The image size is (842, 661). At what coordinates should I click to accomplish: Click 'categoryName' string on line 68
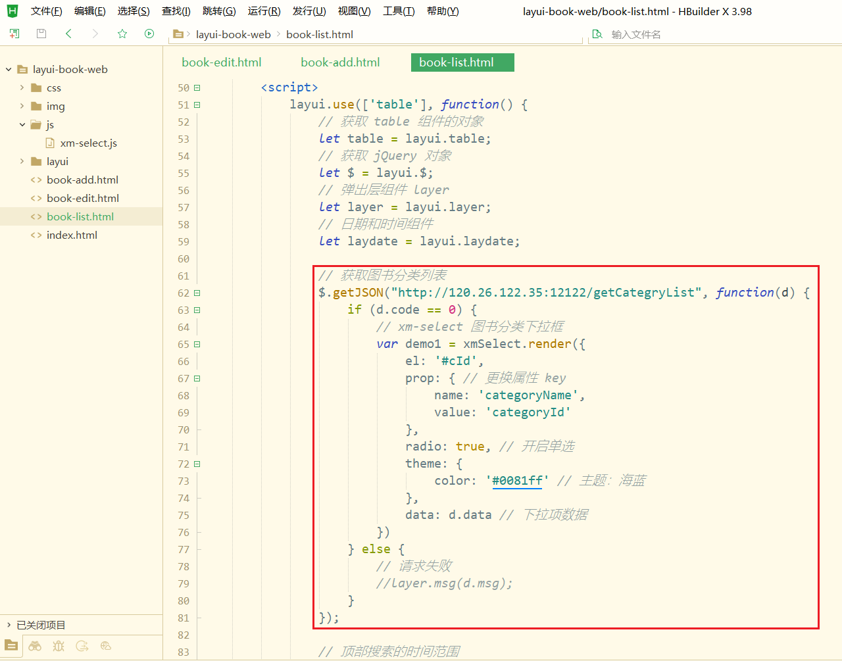coord(528,395)
